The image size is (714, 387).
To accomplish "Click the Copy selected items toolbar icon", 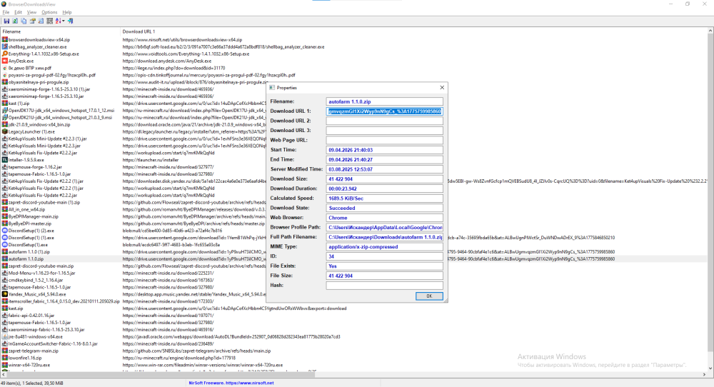I will point(24,21).
